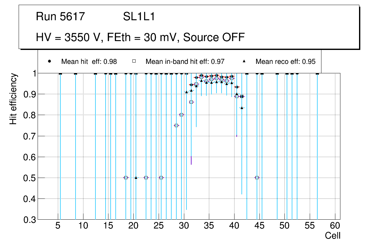The image size is (378, 244).
Task: Click the filled circle marker in the legend
Action: click(49, 62)
